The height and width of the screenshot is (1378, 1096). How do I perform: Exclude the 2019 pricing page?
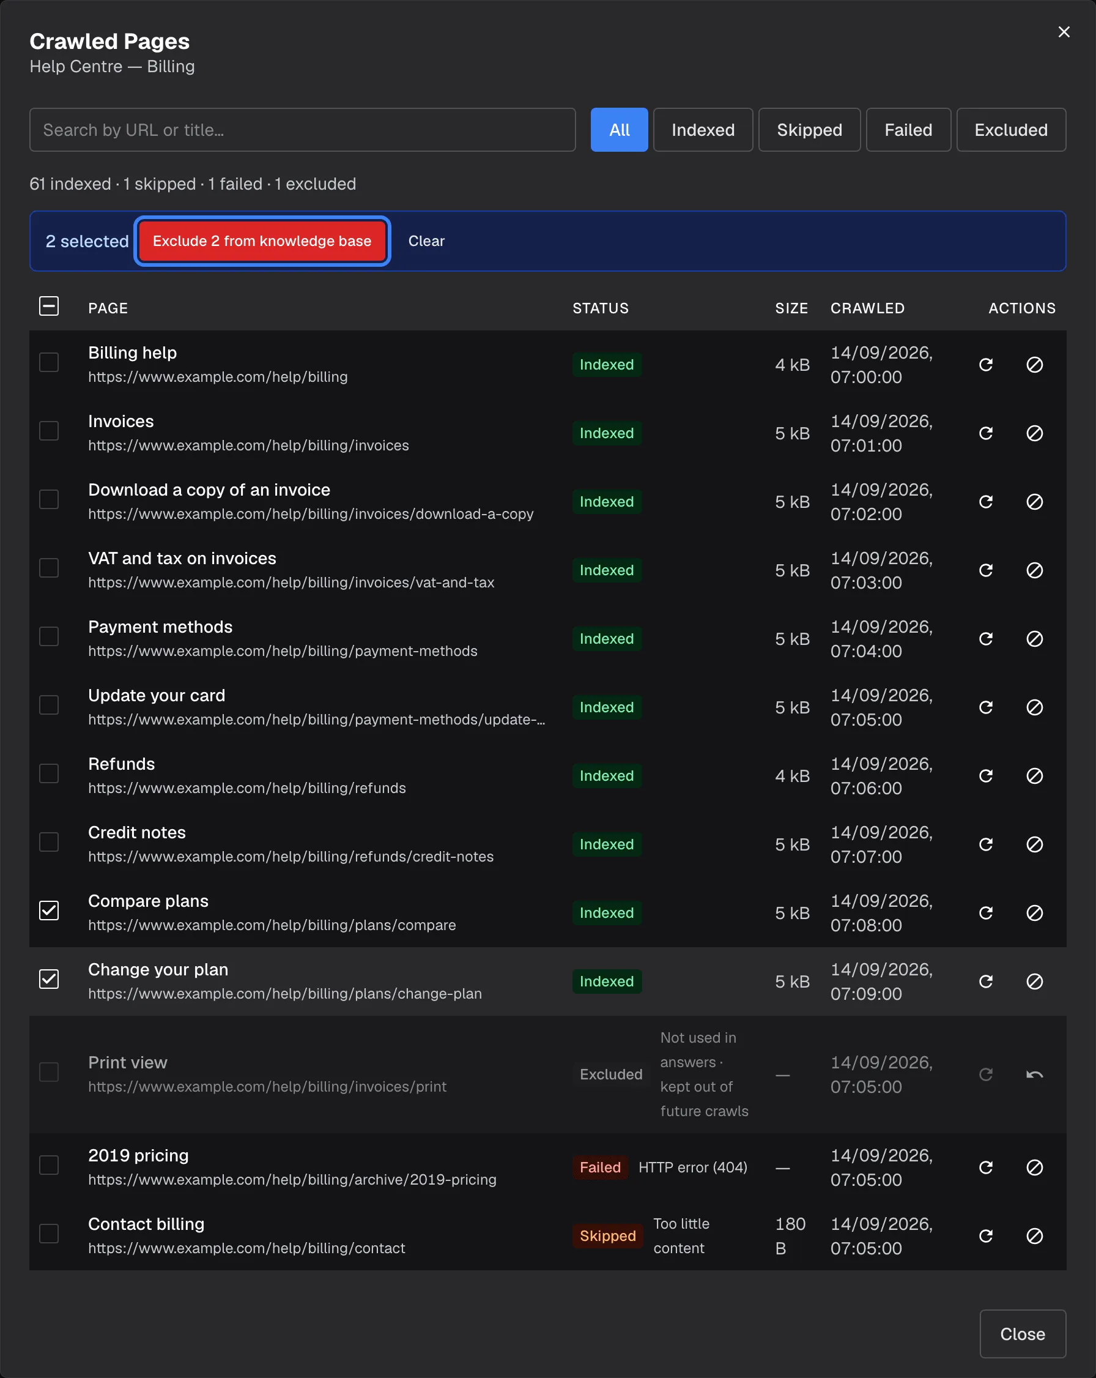coord(1034,1167)
